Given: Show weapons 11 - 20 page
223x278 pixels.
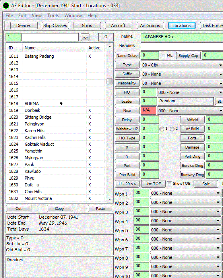Looking at the screenshot, I should pos(127,184).
